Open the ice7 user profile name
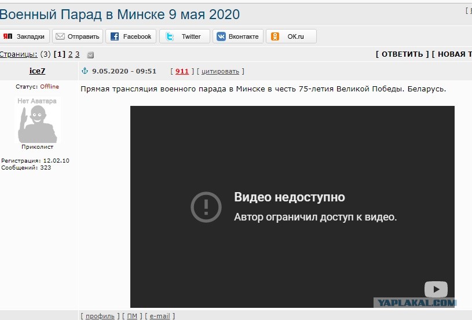The image size is (472, 320). coord(37,71)
